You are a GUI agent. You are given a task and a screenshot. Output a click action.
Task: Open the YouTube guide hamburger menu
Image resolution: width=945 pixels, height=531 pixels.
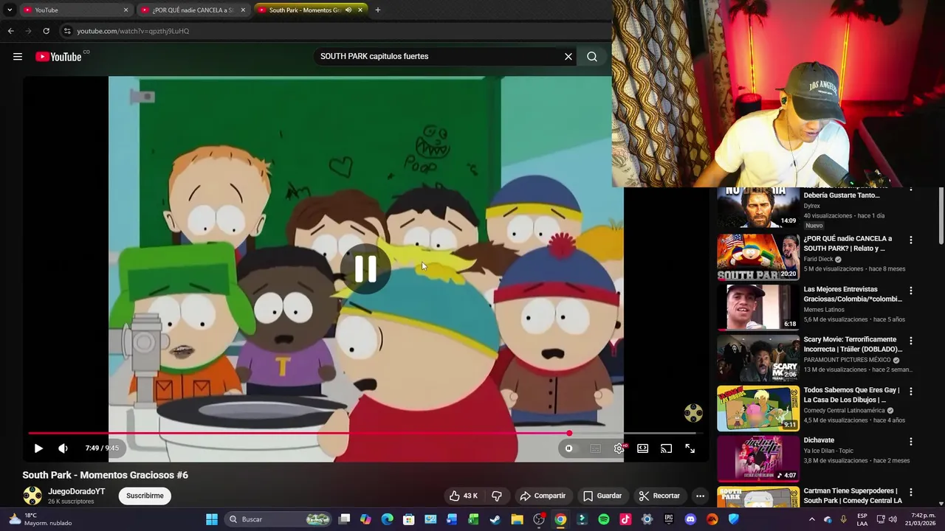tap(18, 57)
